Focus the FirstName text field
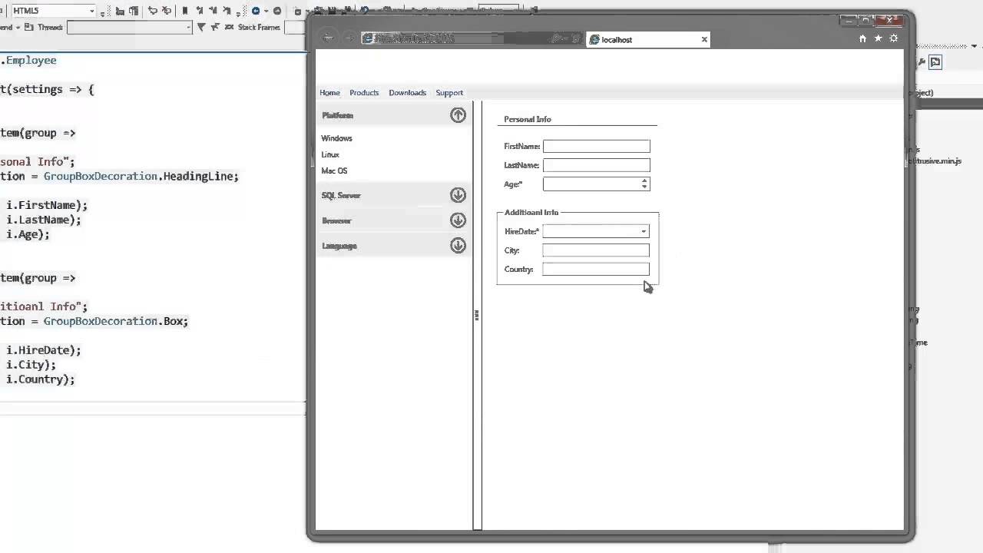This screenshot has width=983, height=553. click(x=596, y=146)
